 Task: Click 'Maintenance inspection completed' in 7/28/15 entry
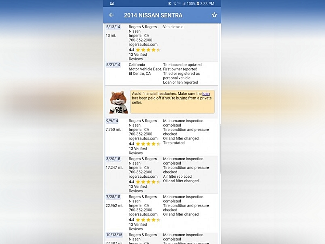pyautogui.click(x=183, y=199)
